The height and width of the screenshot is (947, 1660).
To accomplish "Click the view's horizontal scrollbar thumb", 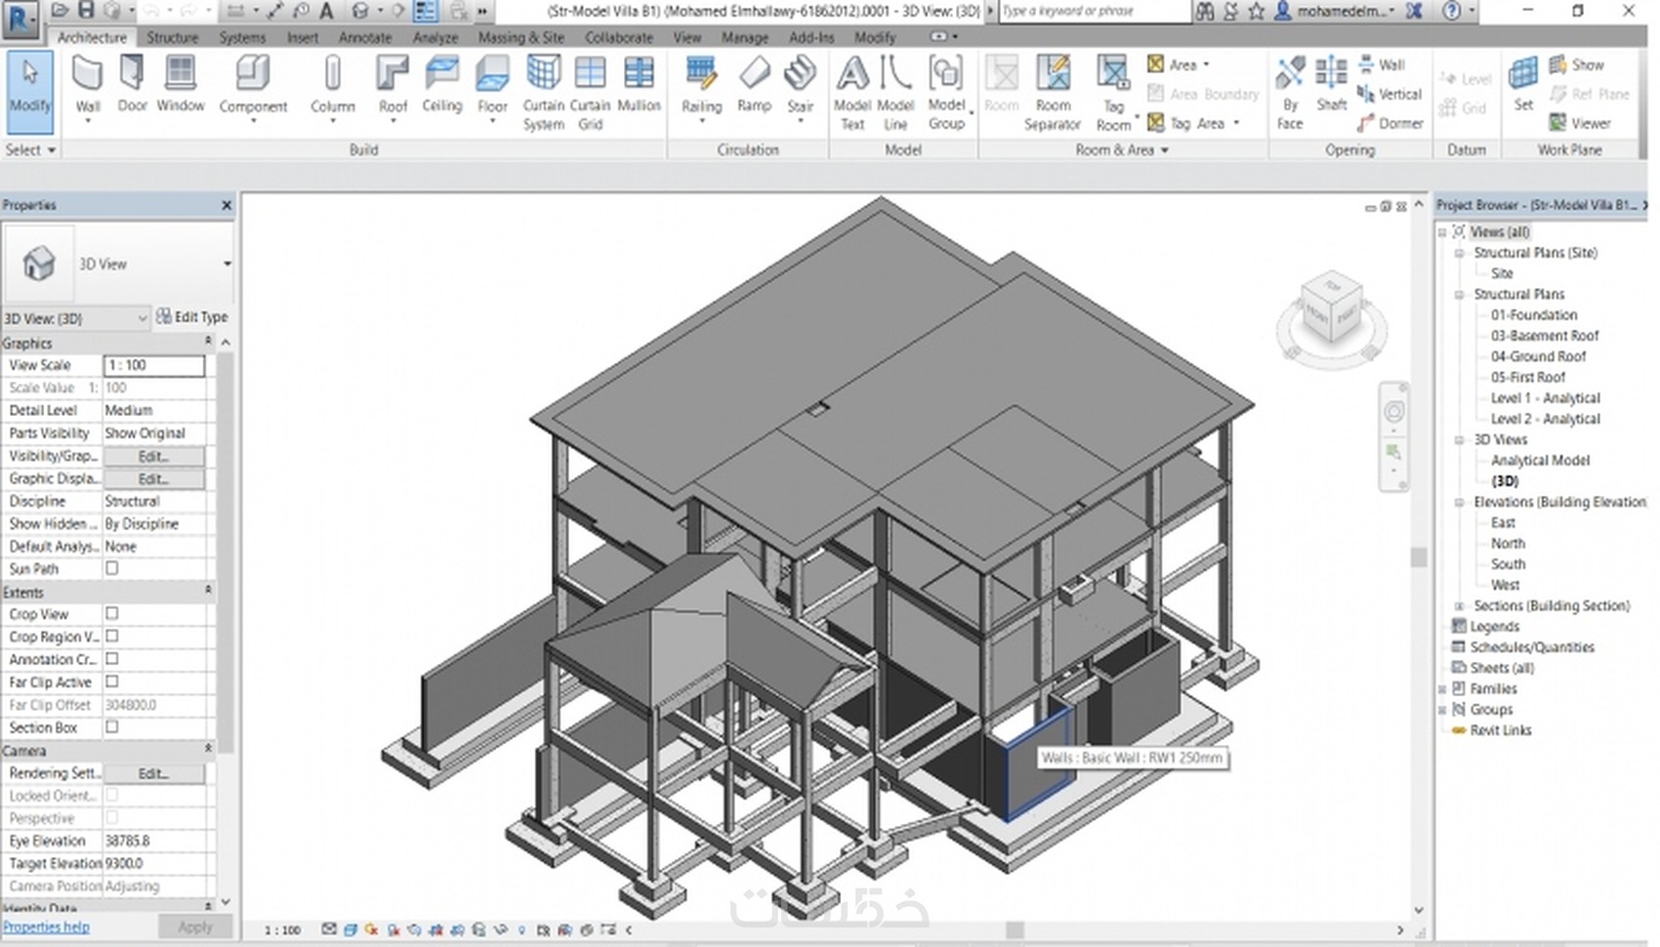I will [x=1016, y=929].
